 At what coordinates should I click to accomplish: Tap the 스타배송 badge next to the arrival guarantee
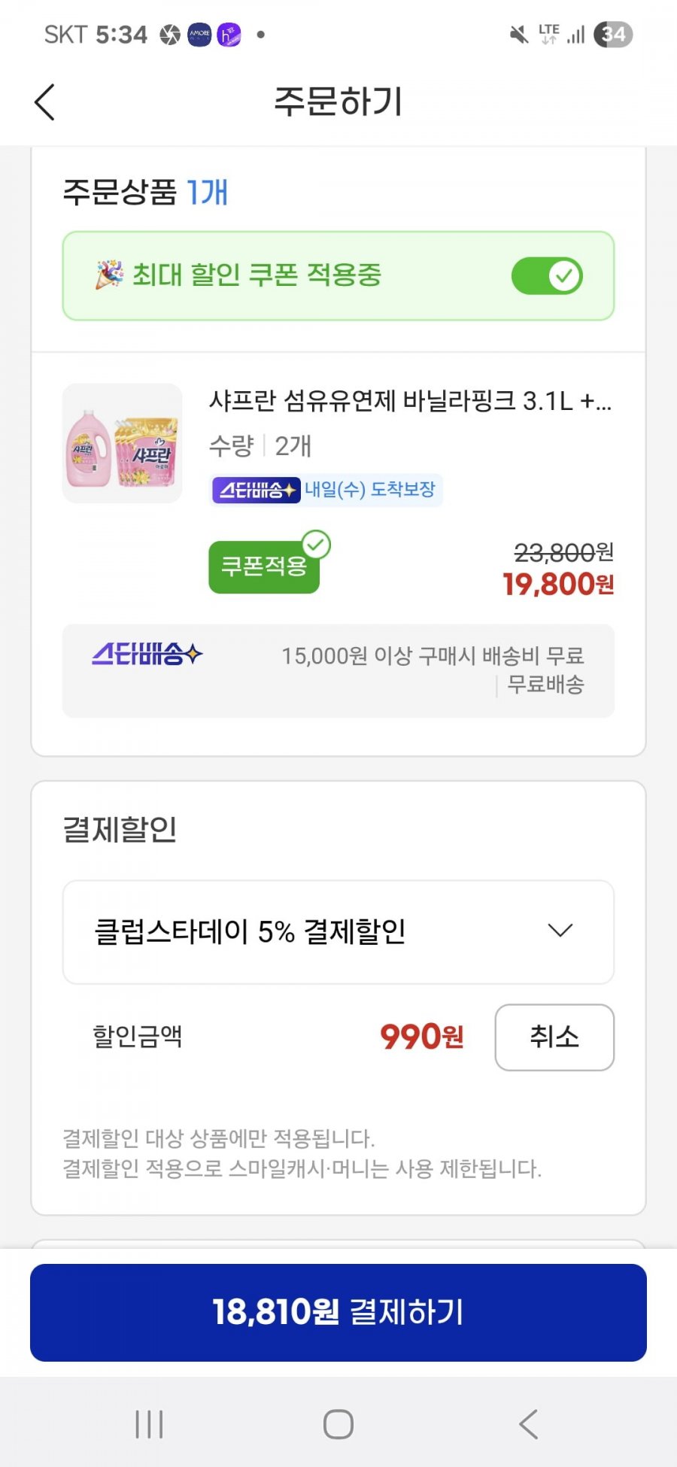tap(257, 491)
